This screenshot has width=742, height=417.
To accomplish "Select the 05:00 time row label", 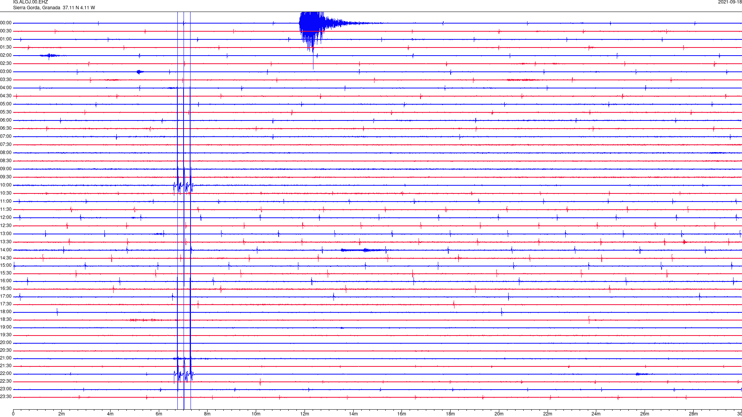I will coord(6,104).
